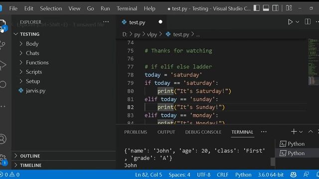319x179 pixels.
Task: Open the View menu
Action: (74, 8)
